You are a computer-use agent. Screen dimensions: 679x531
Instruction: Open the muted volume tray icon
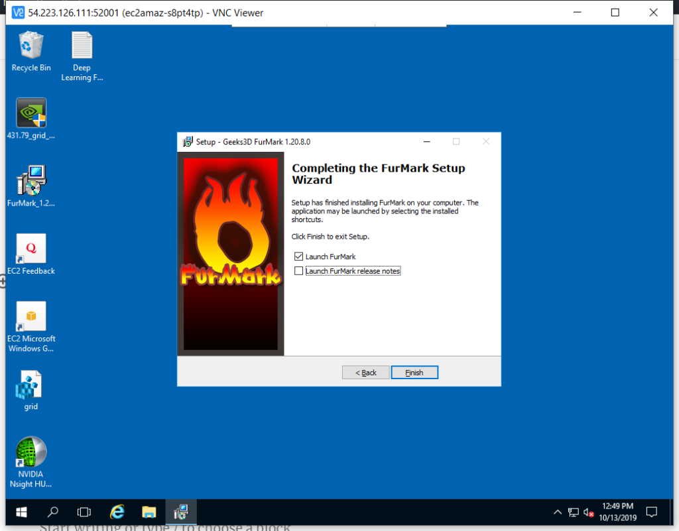[x=588, y=512]
